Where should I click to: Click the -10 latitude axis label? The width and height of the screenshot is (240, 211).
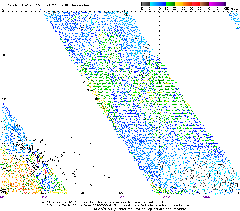(3, 99)
